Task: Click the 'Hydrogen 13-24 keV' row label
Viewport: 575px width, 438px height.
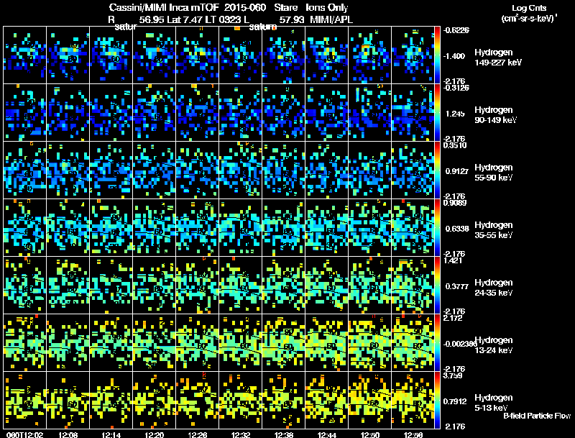Action: point(493,345)
